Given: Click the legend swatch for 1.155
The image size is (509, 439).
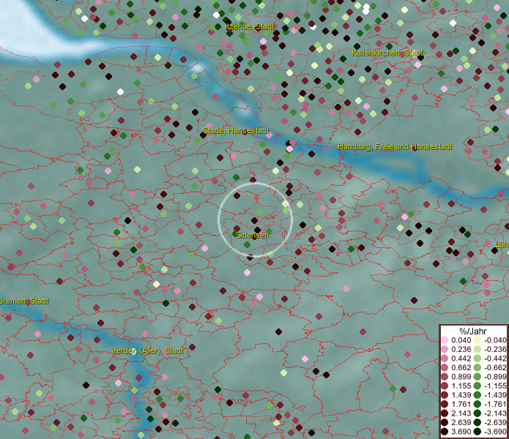Looking at the screenshot, I should 445,386.
